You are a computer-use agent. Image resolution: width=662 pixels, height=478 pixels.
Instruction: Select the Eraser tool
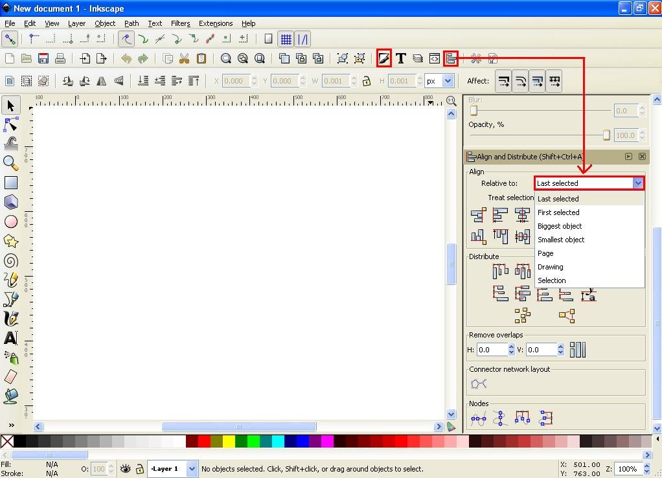click(x=10, y=377)
